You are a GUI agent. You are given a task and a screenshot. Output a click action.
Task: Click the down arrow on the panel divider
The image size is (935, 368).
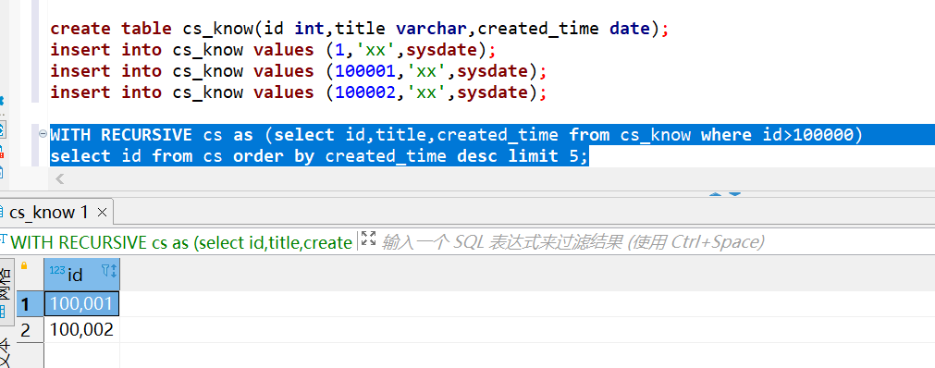(x=734, y=194)
